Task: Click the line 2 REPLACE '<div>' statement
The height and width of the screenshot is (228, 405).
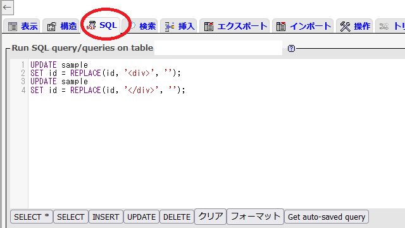Action: (106, 73)
